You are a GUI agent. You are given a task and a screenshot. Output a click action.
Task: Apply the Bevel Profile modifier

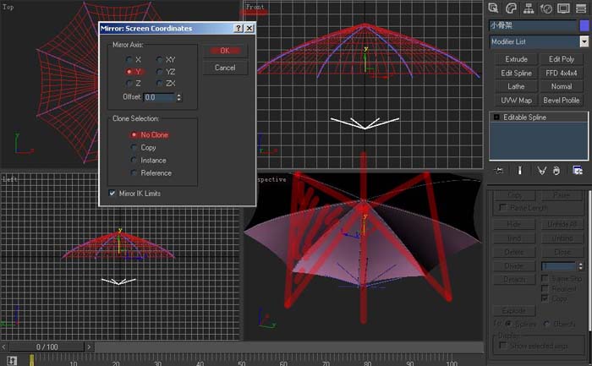pyautogui.click(x=562, y=101)
